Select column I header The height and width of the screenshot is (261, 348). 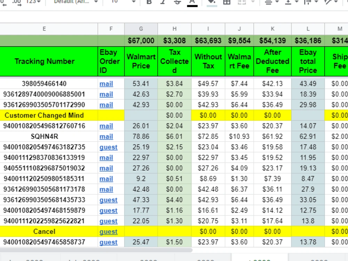[x=208, y=29]
